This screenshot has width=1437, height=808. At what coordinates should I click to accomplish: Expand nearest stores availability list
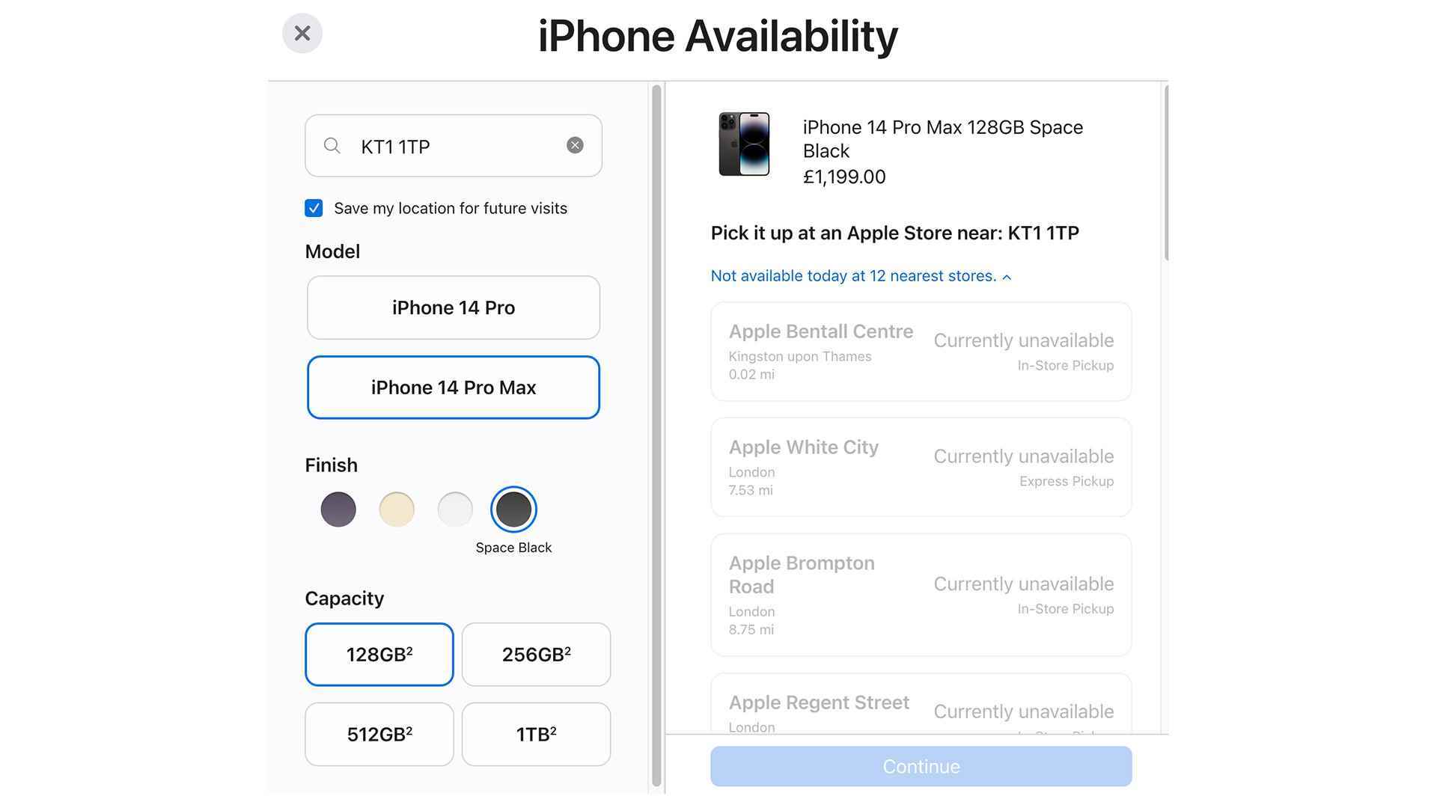point(860,275)
